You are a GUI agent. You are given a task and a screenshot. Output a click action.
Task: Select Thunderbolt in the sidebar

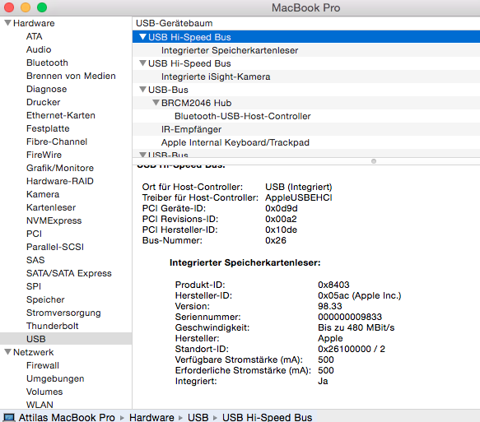point(53,326)
